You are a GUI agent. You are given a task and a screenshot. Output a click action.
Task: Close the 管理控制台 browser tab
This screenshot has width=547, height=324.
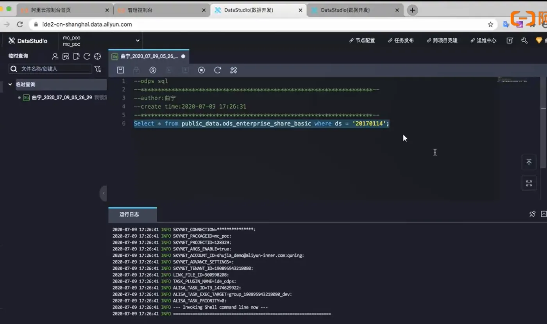[204, 10]
